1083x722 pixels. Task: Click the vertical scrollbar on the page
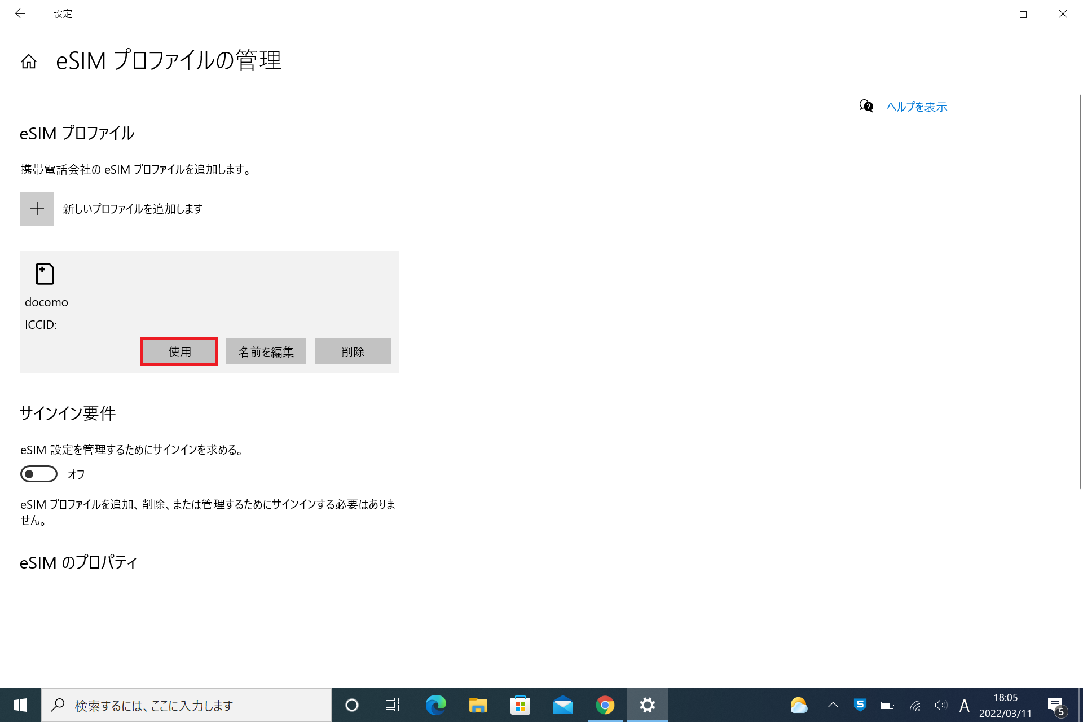pyautogui.click(x=1080, y=291)
